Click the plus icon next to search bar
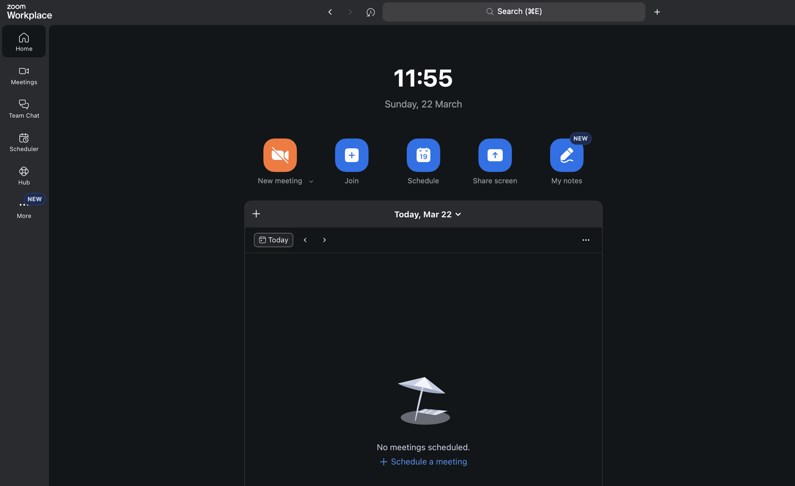This screenshot has height=486, width=795. point(657,12)
